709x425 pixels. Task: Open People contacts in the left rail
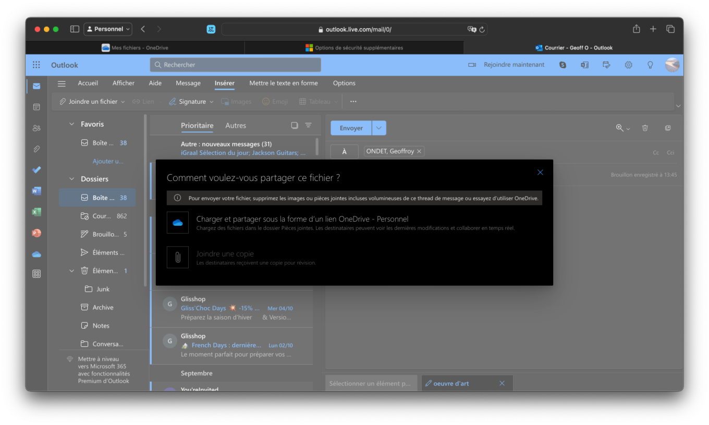click(36, 128)
